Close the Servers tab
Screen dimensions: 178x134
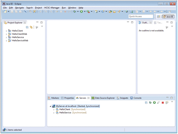pyautogui.click(x=88, y=98)
